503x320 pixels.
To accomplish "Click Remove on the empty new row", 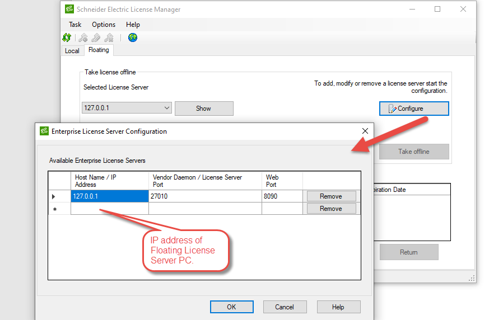I will click(x=332, y=209).
